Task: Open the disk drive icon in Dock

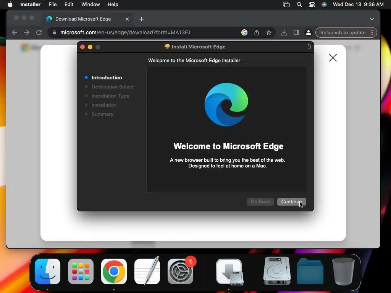Action: pyautogui.click(x=277, y=271)
